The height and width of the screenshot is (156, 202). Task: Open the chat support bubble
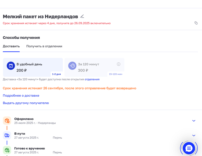(x=189, y=148)
